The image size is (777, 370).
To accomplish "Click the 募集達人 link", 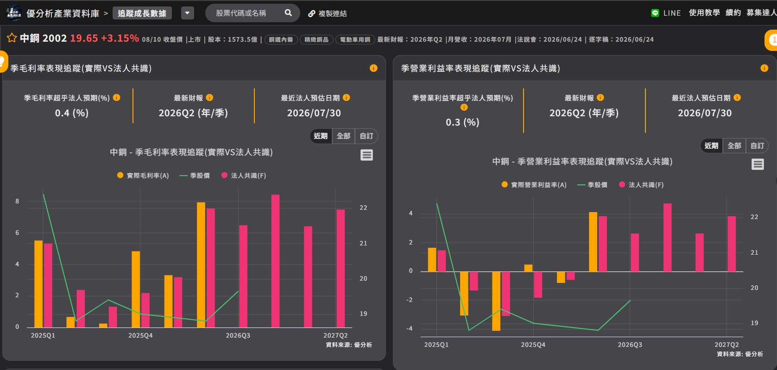I will [x=762, y=13].
